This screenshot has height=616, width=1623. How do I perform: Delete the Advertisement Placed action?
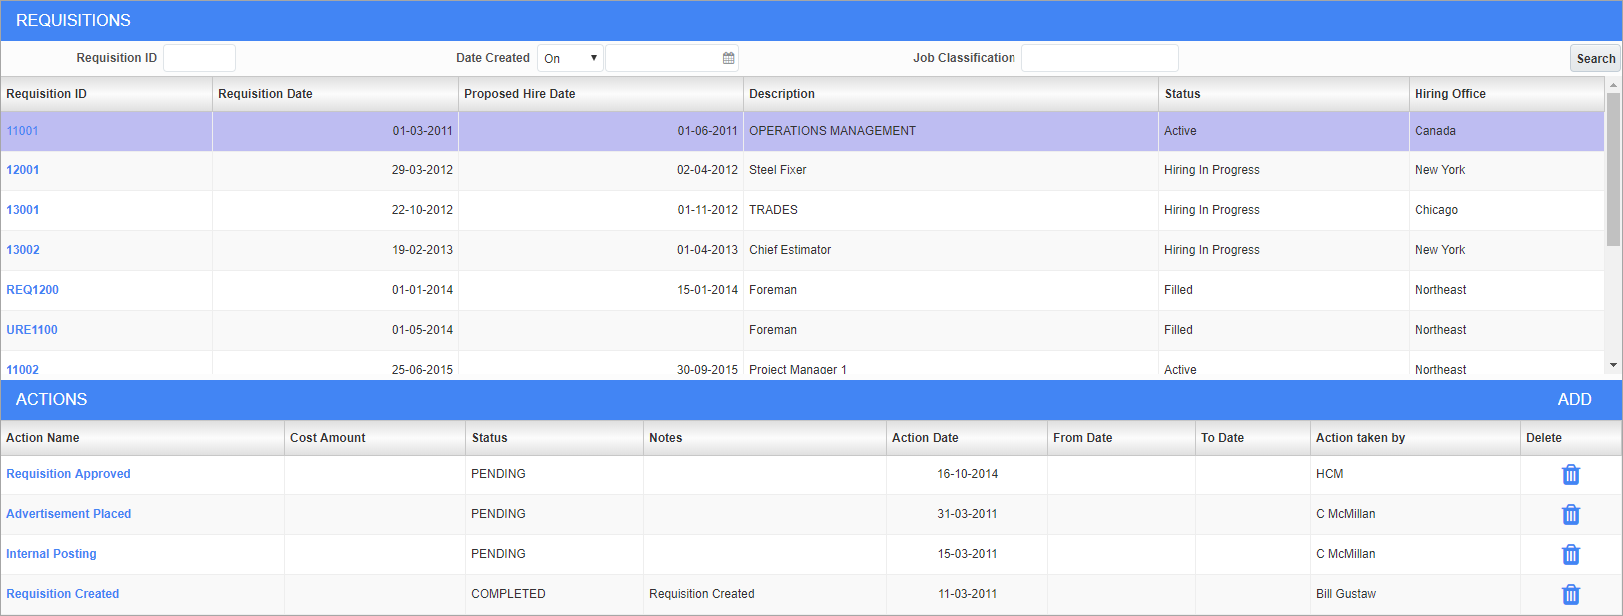1570,515
